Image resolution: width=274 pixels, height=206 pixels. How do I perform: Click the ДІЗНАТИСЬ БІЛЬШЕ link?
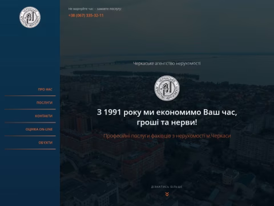click(x=167, y=187)
